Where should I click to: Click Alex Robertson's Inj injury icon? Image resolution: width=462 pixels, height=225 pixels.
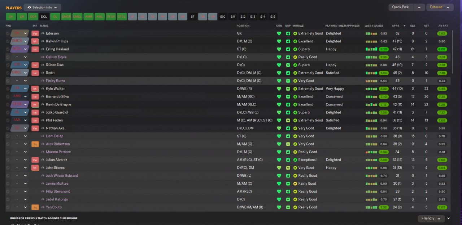coord(35,144)
